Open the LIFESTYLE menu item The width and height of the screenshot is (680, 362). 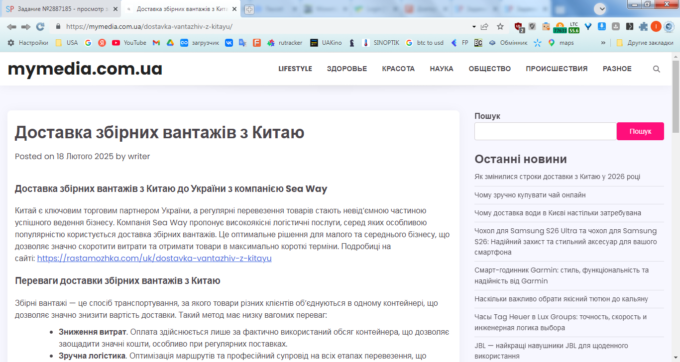[295, 69]
